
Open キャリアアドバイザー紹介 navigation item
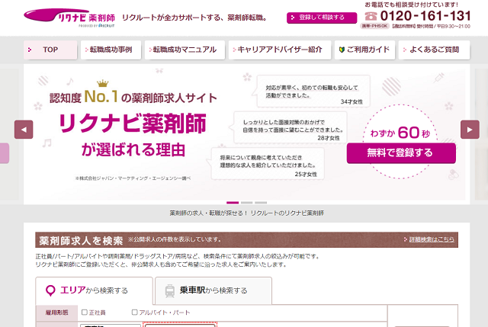click(x=280, y=50)
